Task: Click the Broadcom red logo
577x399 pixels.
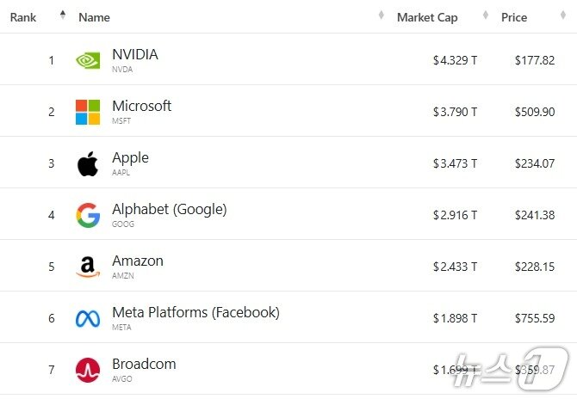Action: pos(88,371)
